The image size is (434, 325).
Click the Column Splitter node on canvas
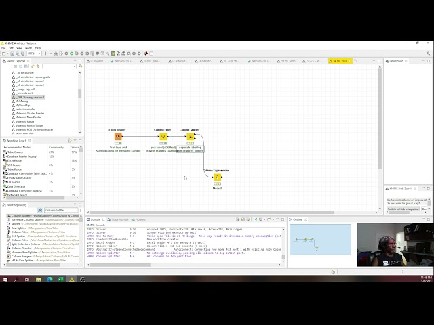(x=190, y=136)
